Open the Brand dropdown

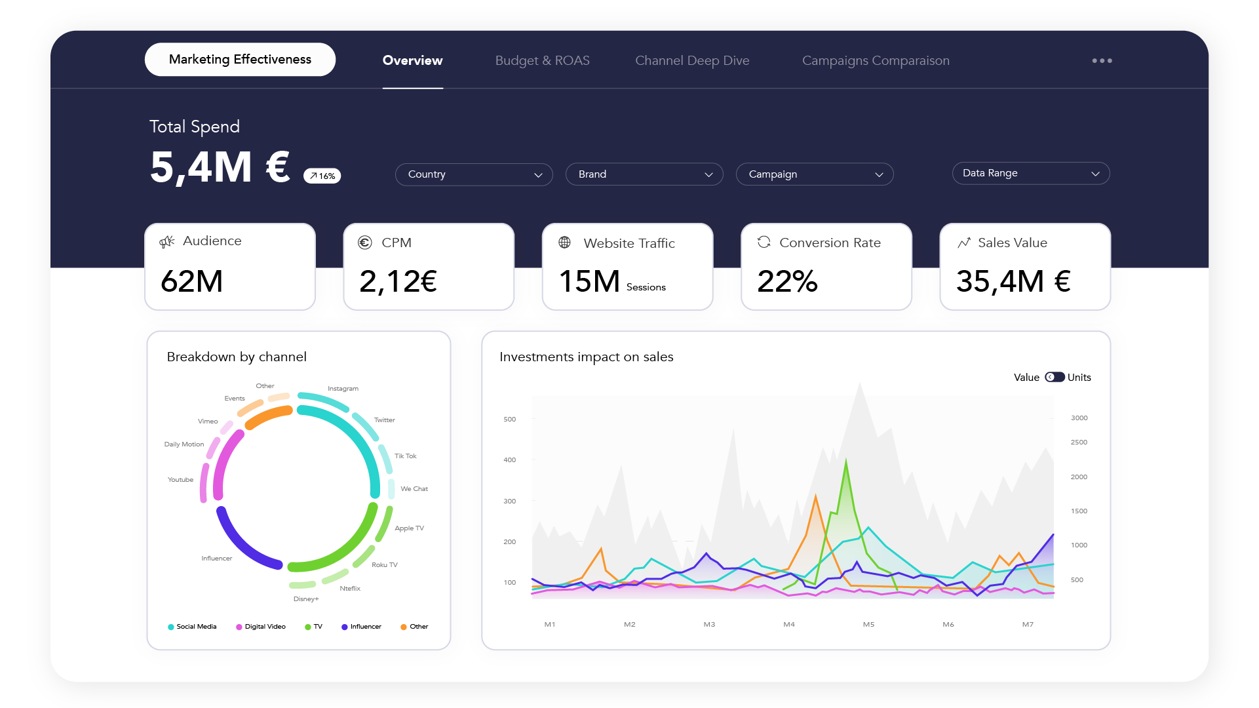click(644, 174)
